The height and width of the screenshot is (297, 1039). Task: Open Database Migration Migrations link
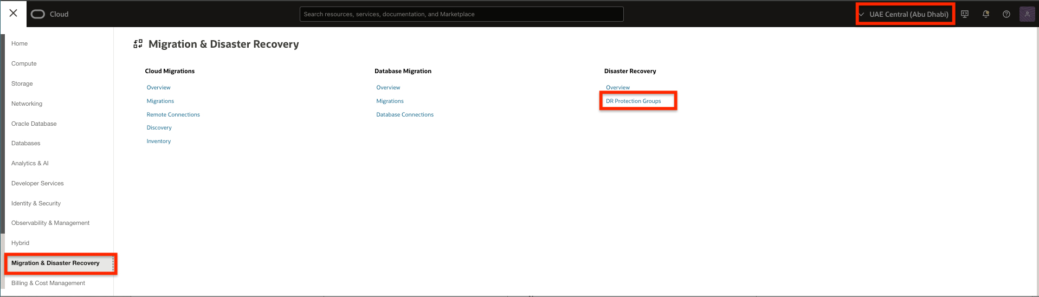[x=390, y=101]
